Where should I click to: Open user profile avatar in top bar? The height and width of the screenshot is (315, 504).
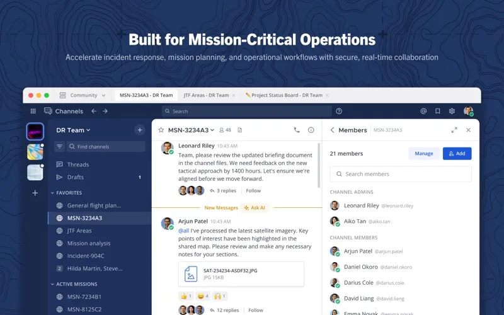point(468,112)
